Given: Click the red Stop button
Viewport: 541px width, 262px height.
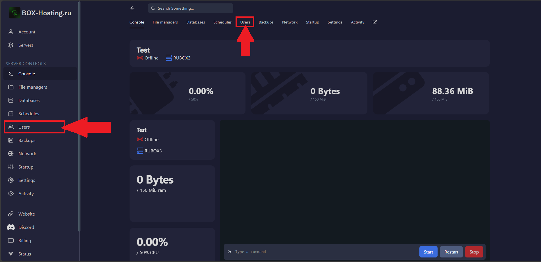Looking at the screenshot, I should tap(474, 252).
